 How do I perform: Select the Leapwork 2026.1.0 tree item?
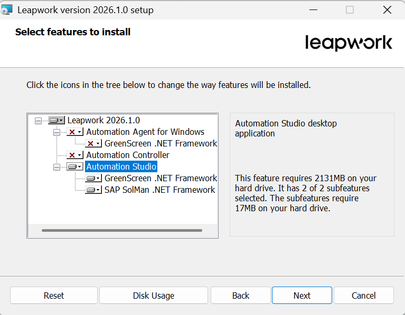point(103,120)
